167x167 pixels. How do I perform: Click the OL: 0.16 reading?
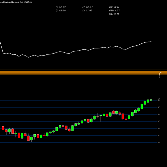(114, 14)
